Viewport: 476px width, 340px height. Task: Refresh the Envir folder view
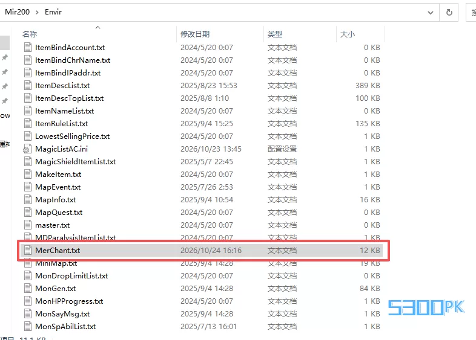(449, 13)
